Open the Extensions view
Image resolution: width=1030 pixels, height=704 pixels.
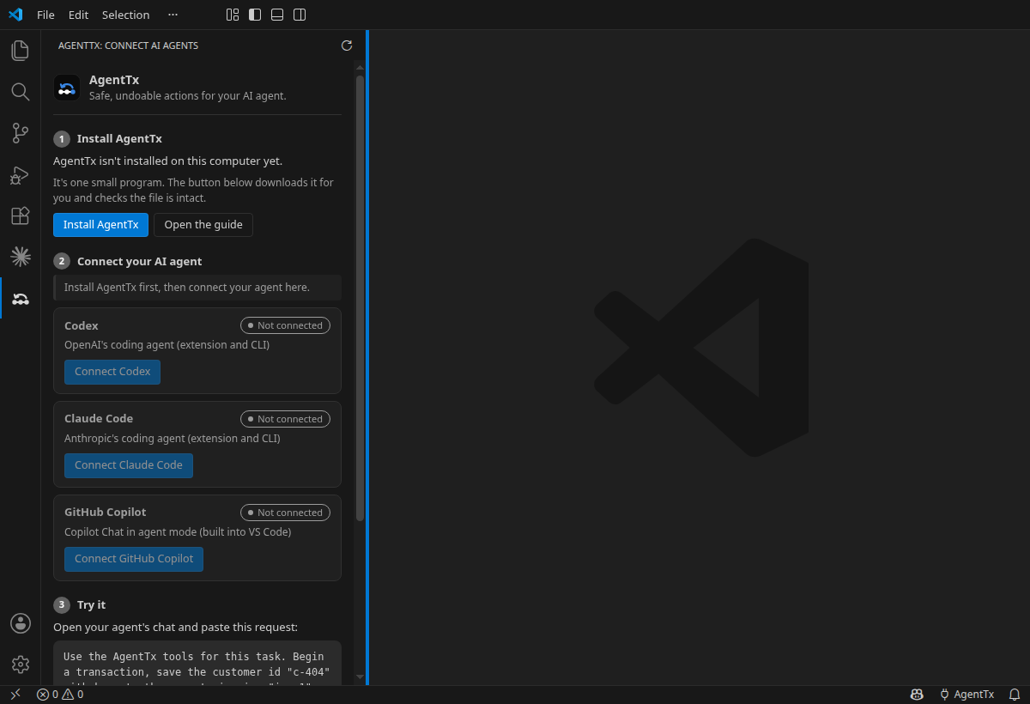point(21,215)
